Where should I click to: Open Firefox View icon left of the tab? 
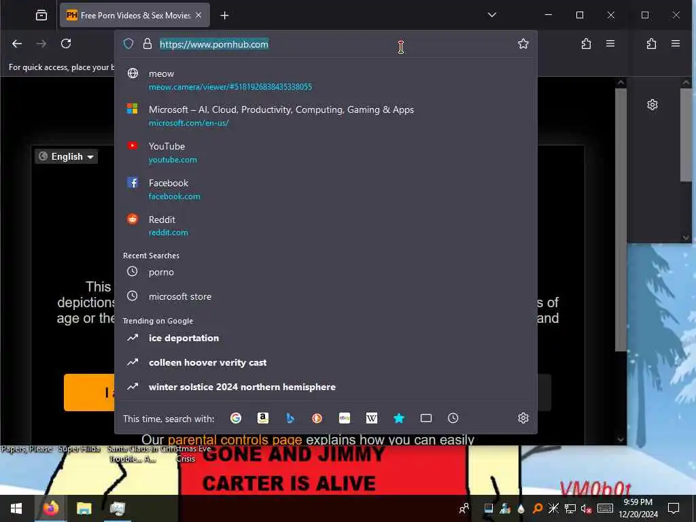[41, 16]
